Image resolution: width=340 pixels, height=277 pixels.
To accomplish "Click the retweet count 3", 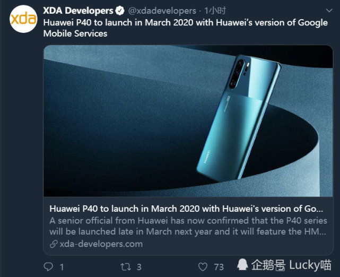I will tap(139, 267).
